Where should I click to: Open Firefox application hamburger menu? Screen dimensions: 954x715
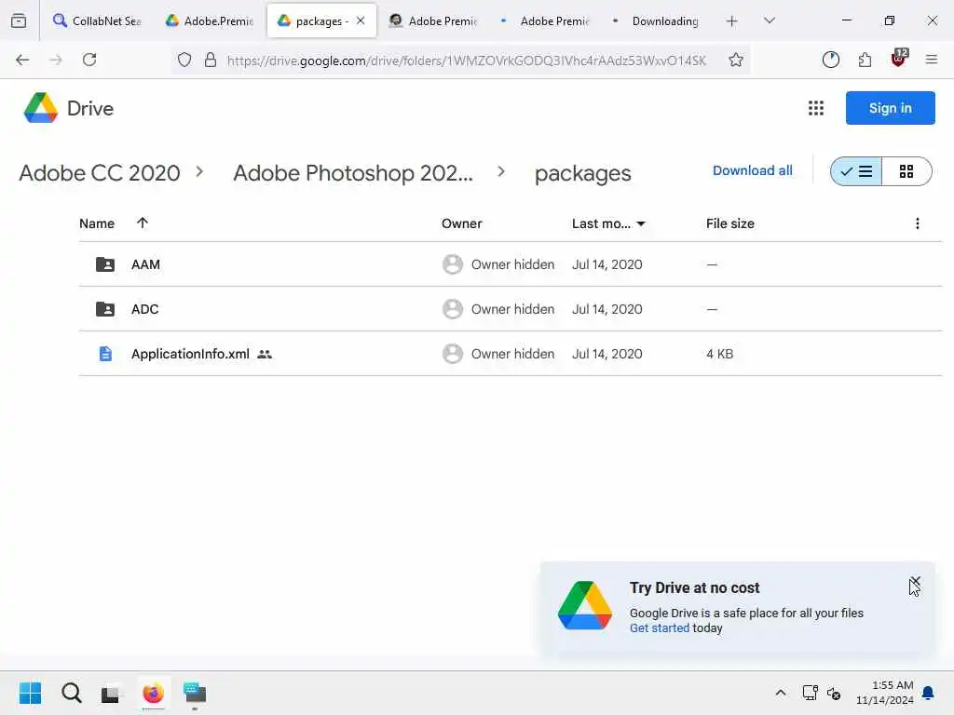932,60
